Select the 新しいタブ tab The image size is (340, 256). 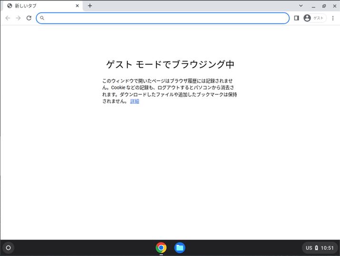coord(38,6)
